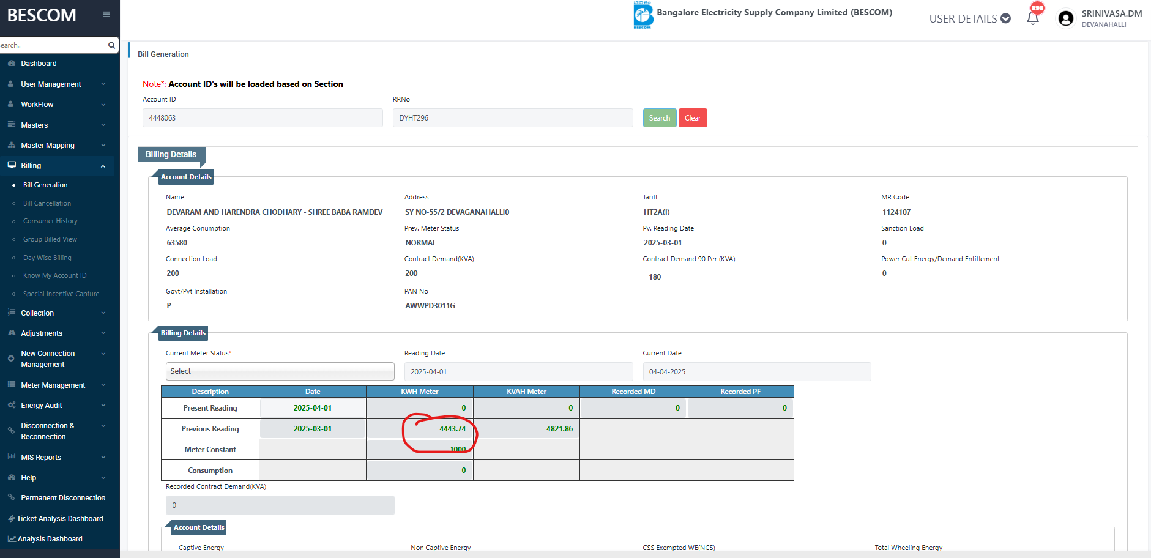Image resolution: width=1151 pixels, height=558 pixels.
Task: Click into RRNo field
Action: [x=513, y=118]
